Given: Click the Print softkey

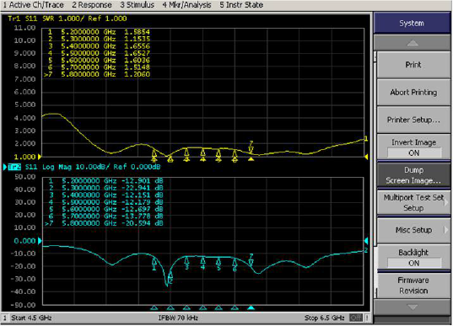Looking at the screenshot, I should 413,65.
